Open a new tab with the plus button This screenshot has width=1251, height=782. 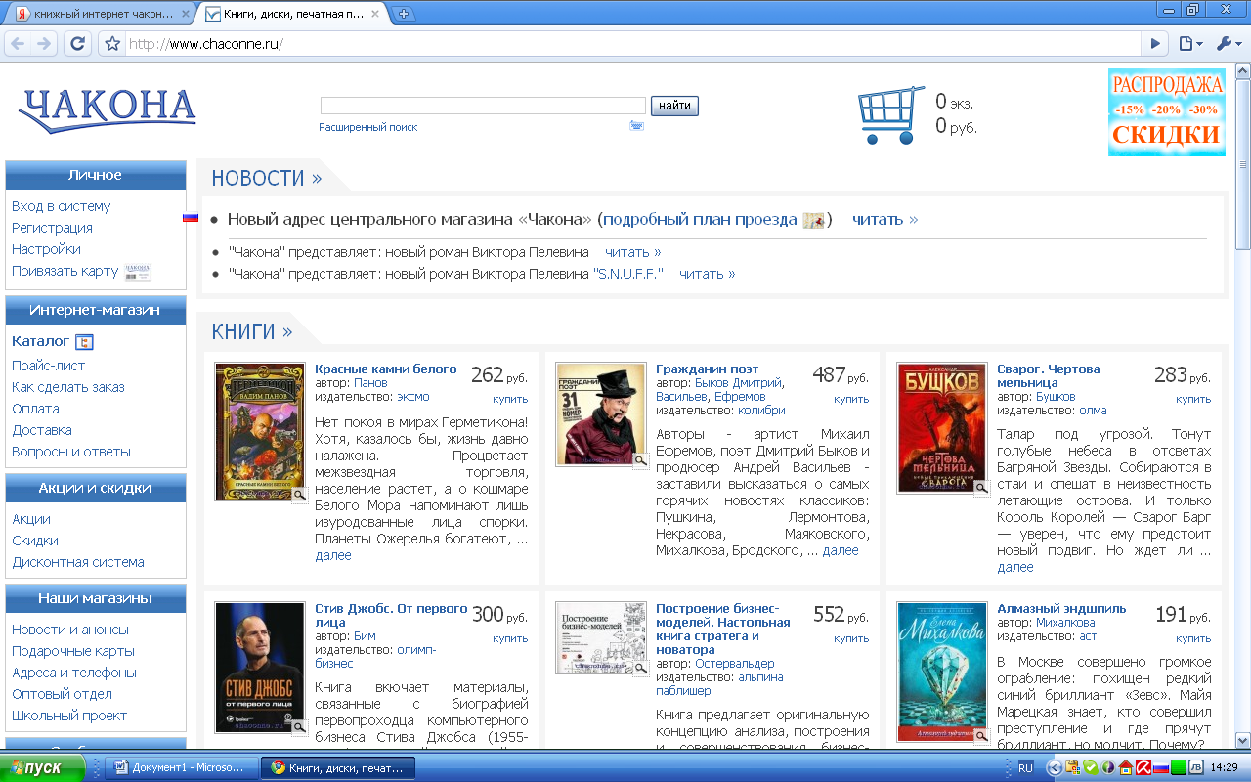point(403,14)
